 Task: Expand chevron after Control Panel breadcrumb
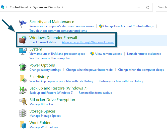pos(30,7)
